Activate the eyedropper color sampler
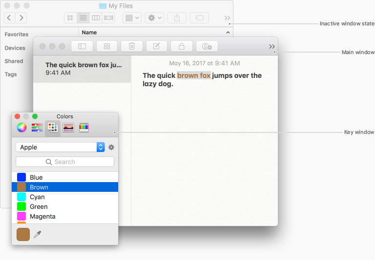This screenshot has width=375, height=260. click(x=37, y=235)
